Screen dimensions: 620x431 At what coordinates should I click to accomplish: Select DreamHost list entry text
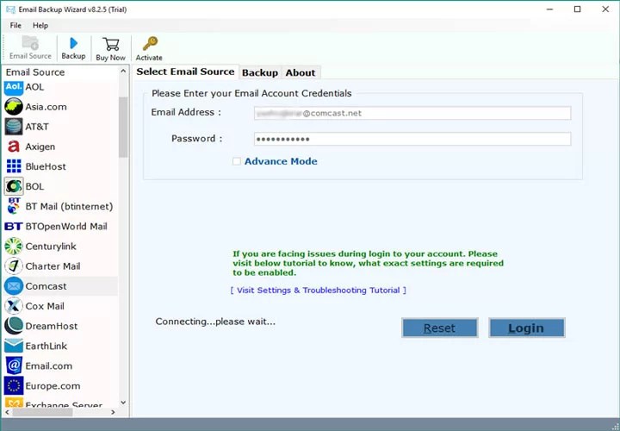tap(52, 326)
